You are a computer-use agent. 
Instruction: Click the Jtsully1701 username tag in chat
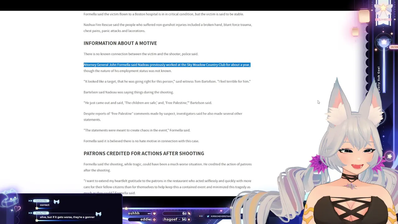[41, 213]
